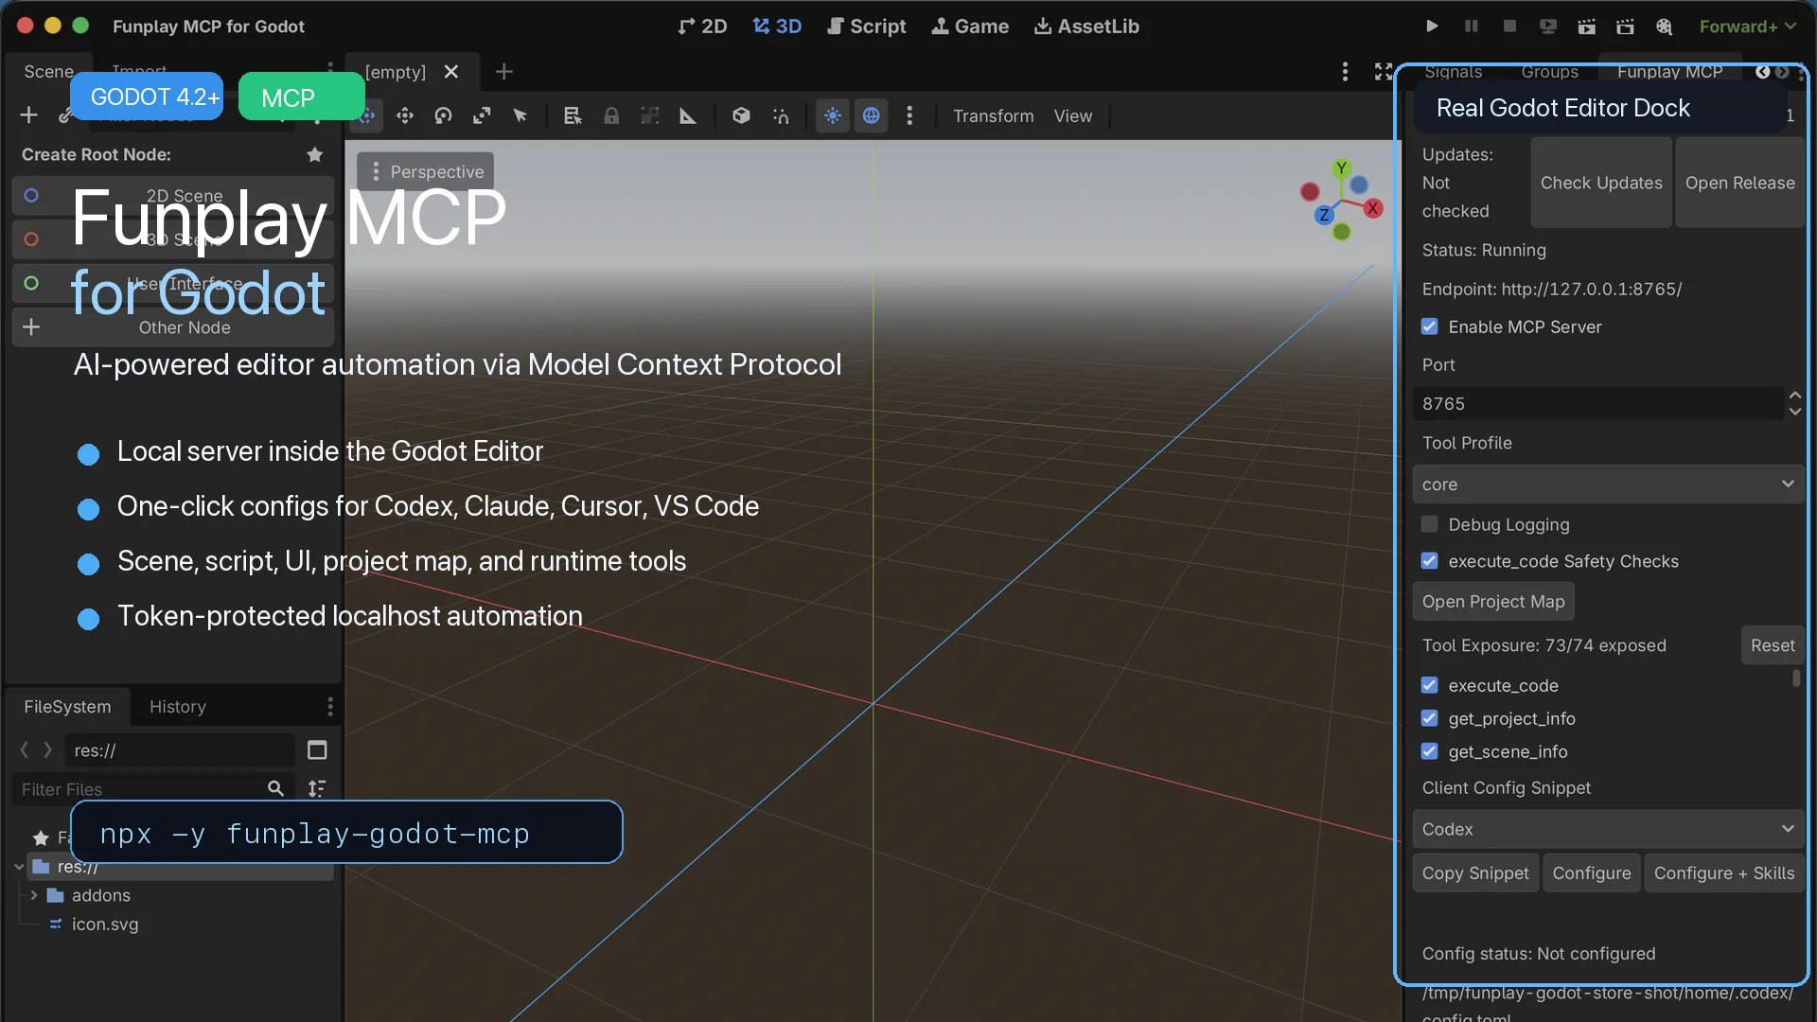The image size is (1817, 1022).
Task: Open the Client Config Snippet Codex dropdown
Action: pyautogui.click(x=1608, y=829)
